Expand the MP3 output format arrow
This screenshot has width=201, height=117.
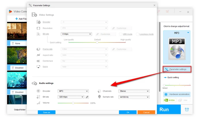pos(188,32)
